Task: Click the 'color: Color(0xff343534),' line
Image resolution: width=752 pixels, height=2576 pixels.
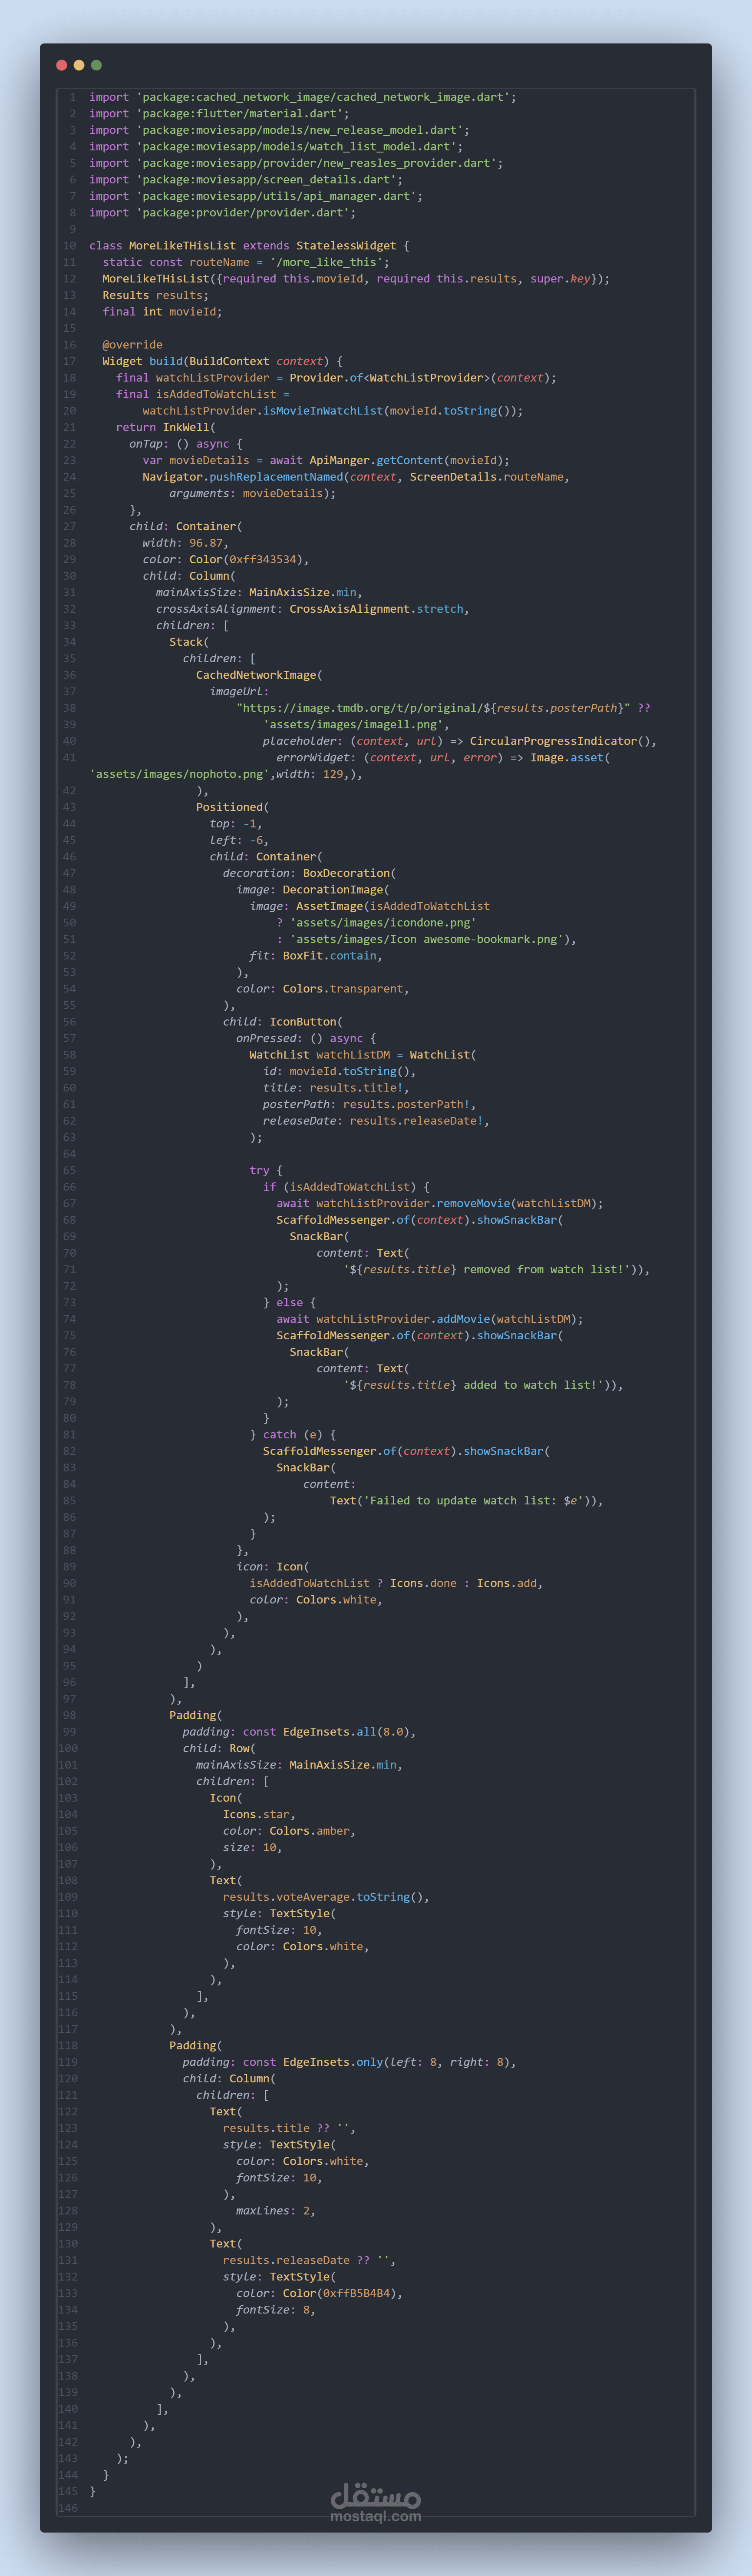Action: click(226, 559)
